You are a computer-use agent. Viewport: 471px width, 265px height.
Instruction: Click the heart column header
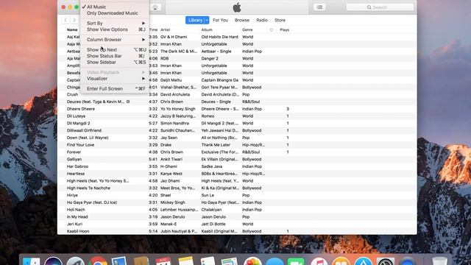(272, 29)
